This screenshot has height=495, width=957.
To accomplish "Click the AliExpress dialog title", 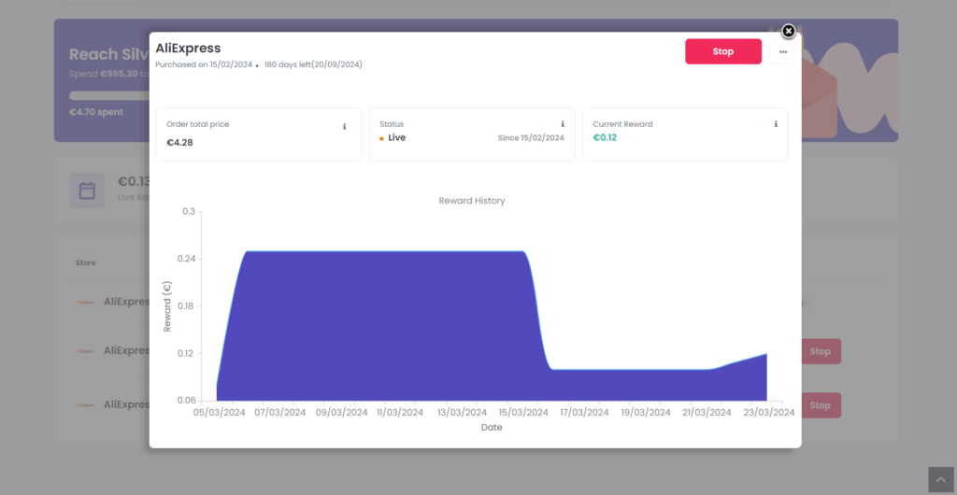I will pos(188,49).
